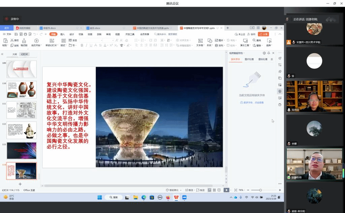This screenshot has height=213, width=345.
Task: Open Presentation Tools (演示工具)
Action: (x=245, y=42)
